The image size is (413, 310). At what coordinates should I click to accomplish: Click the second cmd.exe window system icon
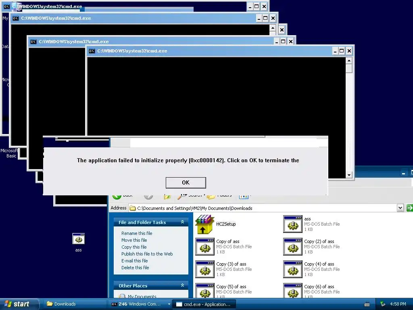coord(16,18)
